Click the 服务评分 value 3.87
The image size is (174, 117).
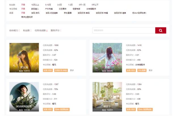(54, 55)
